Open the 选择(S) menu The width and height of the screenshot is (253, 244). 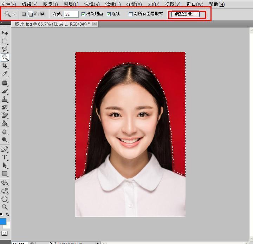[x=91, y=4]
